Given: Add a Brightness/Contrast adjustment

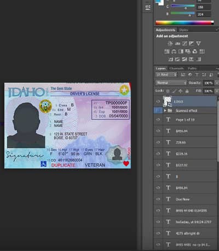Looking at the screenshot, I should tap(170, 43).
